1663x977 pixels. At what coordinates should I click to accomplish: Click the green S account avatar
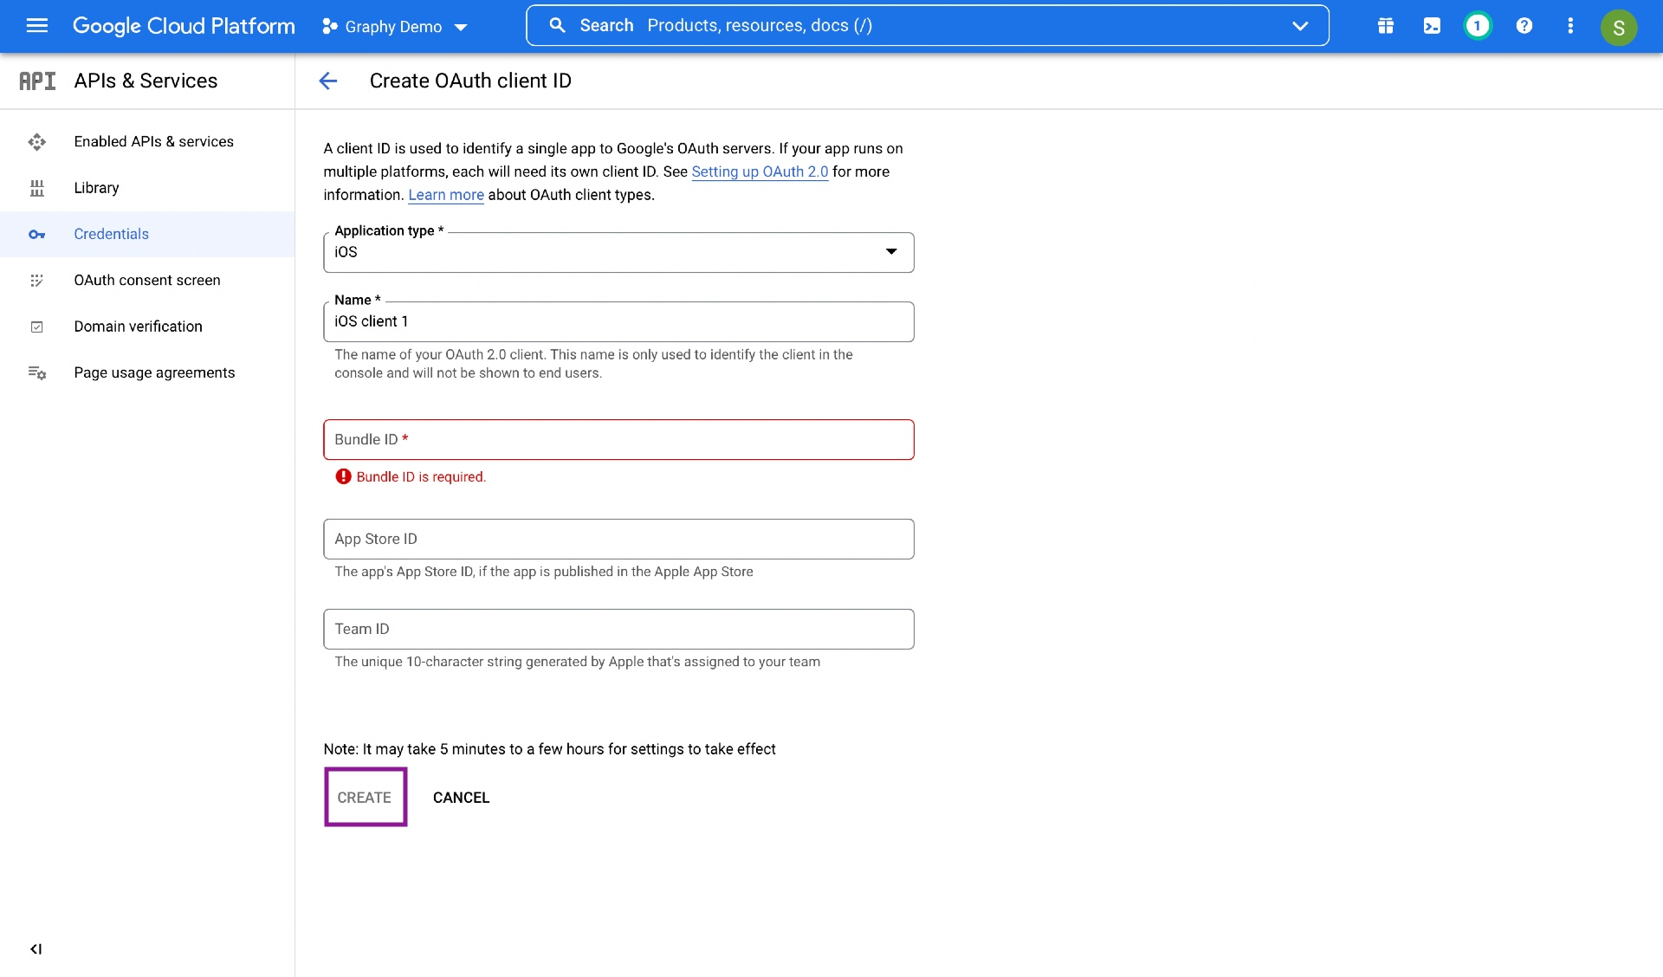(1618, 27)
